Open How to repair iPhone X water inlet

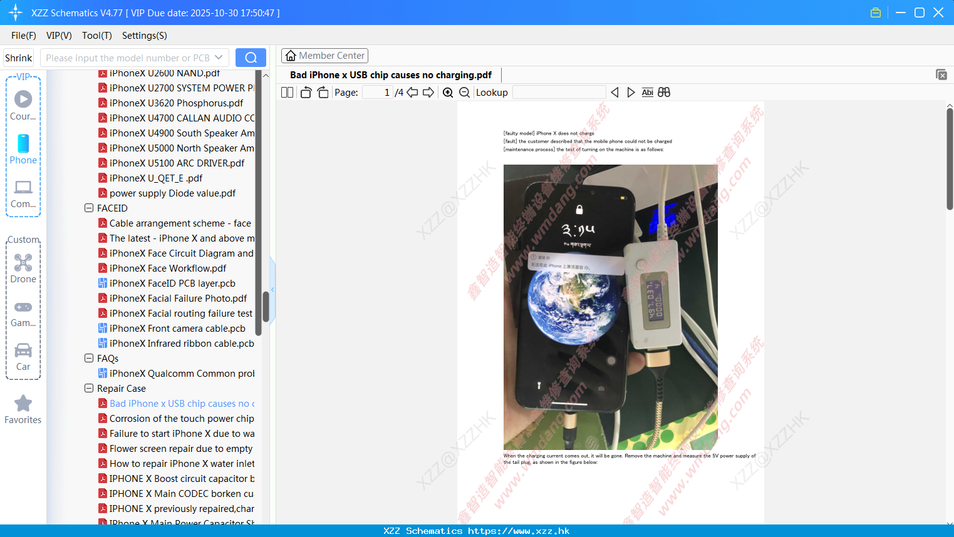[177, 464]
